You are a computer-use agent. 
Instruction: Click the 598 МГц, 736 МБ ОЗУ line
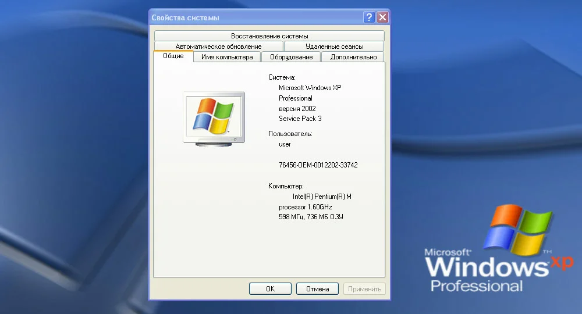tap(311, 217)
